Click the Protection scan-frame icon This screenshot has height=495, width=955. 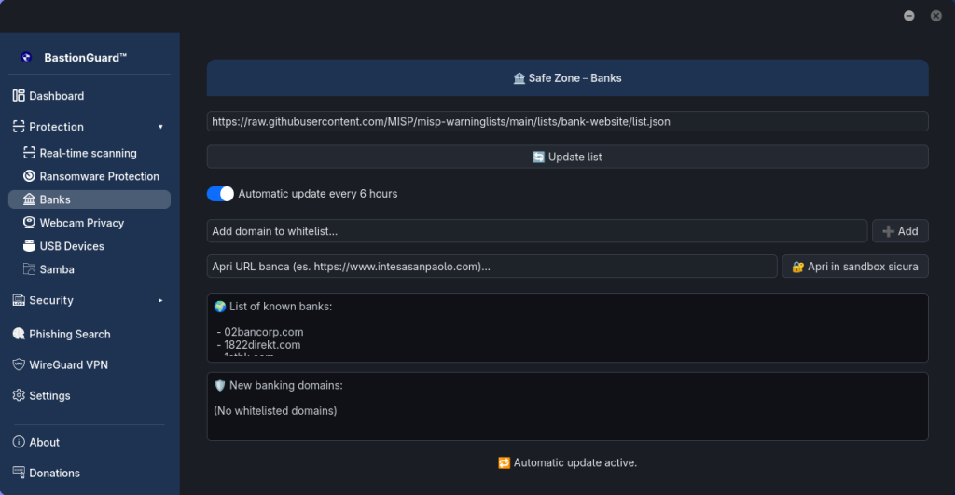point(19,127)
